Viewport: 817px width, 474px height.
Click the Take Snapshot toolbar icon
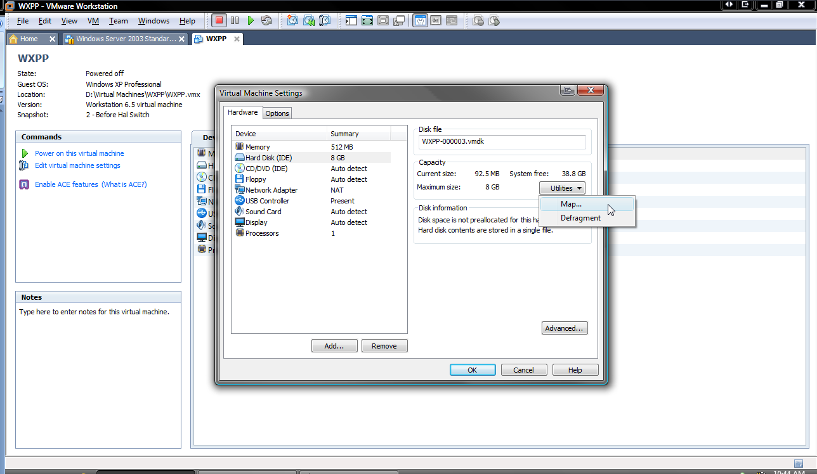[292, 20]
